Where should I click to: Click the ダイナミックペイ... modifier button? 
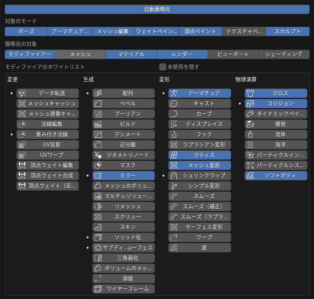(x=276, y=114)
